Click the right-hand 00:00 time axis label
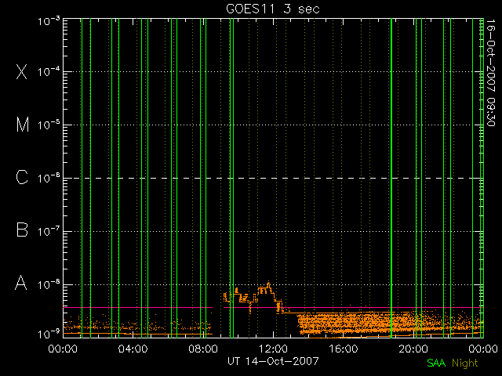502x376 pixels. pyautogui.click(x=483, y=348)
